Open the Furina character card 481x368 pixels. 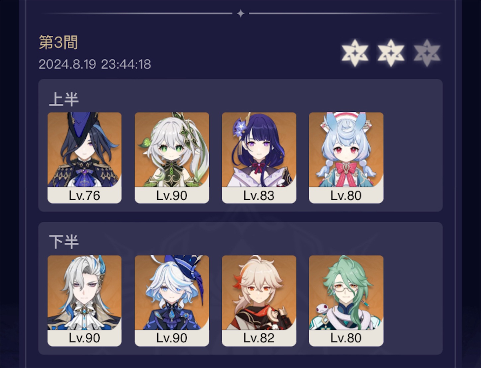point(172,301)
